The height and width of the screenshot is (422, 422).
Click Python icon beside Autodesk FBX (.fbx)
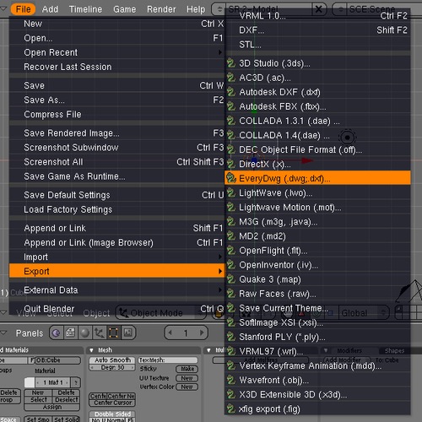(x=231, y=106)
